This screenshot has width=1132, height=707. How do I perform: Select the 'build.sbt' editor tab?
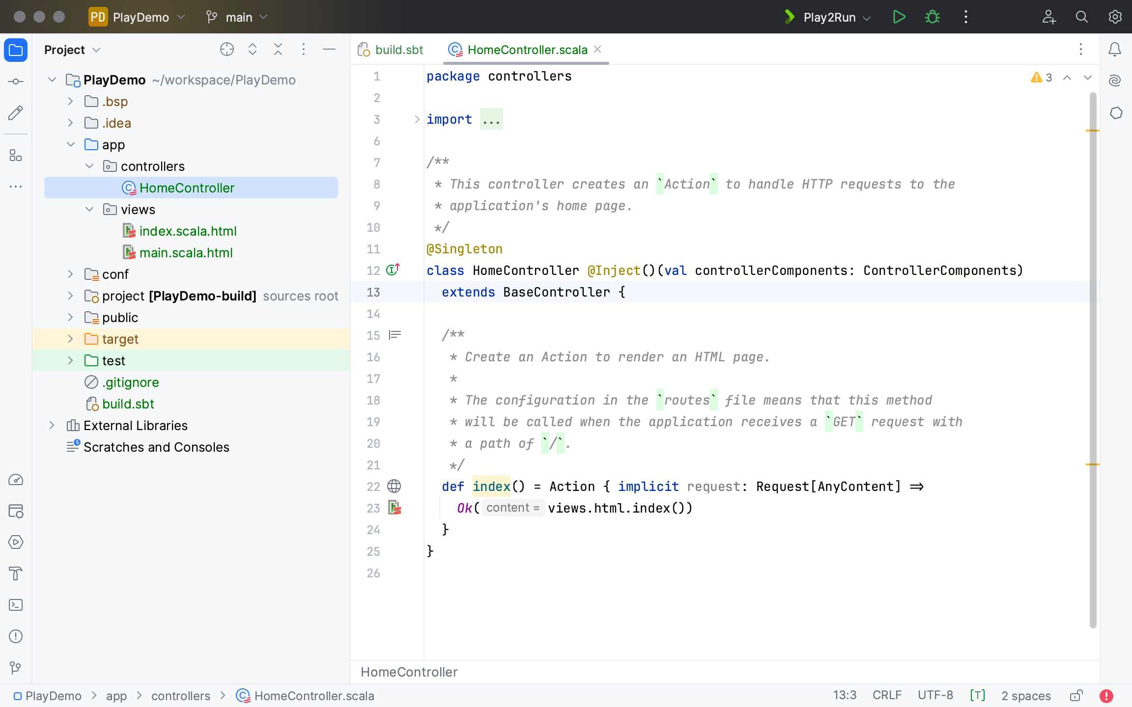coord(391,50)
